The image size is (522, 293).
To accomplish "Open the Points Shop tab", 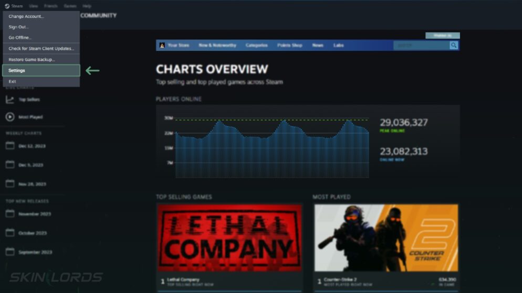I will tap(289, 46).
